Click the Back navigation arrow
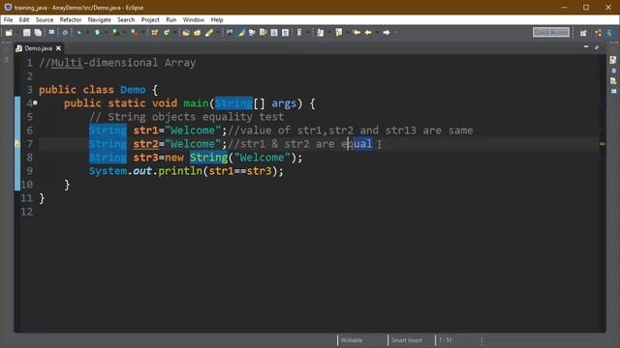The height and width of the screenshot is (348, 620). (368, 33)
